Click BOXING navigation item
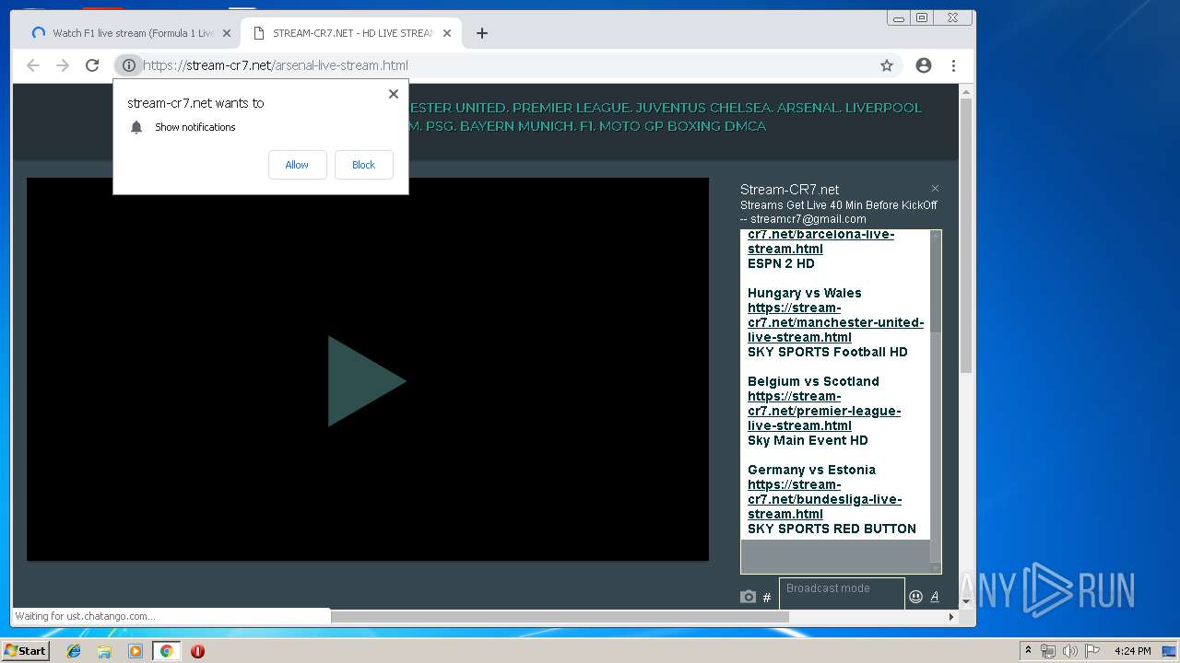 [x=694, y=126]
